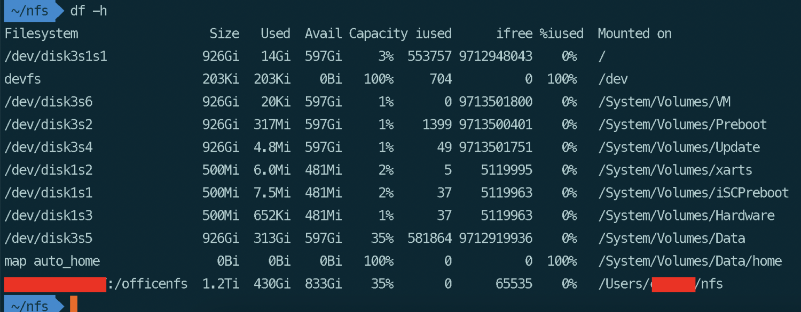
Task: Click /dev/disk3s1s1 filesystem entry
Action: (x=56, y=56)
